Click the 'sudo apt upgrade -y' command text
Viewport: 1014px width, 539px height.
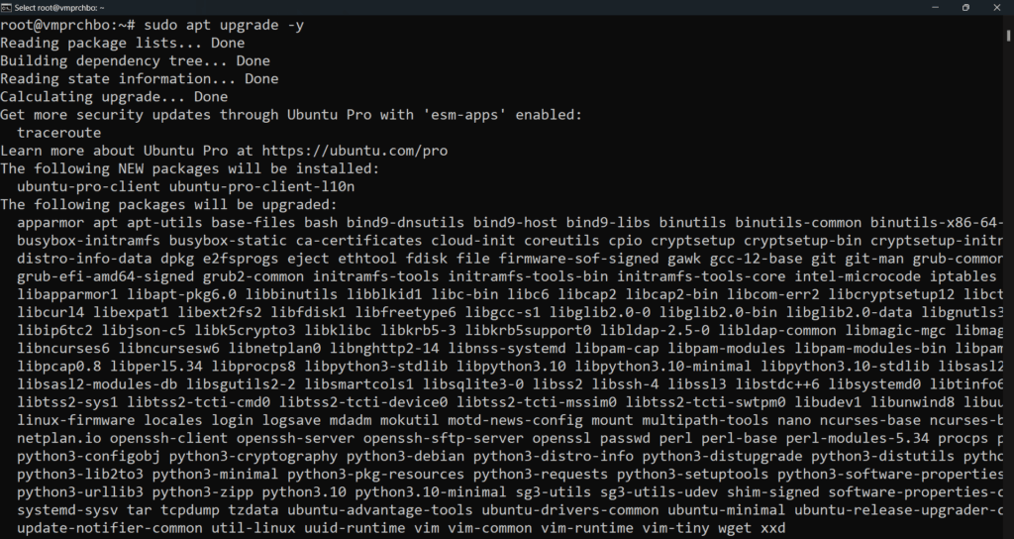(224, 25)
